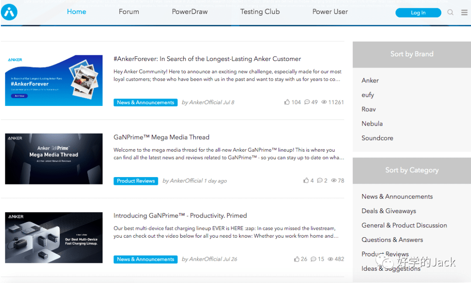This screenshot has height=283, width=471.
Task: Click the News & Announcements tag on the #AnkerForever post
Action: tap(145, 102)
